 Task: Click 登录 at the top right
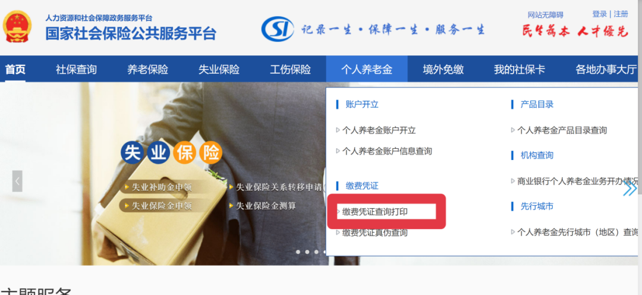[599, 14]
